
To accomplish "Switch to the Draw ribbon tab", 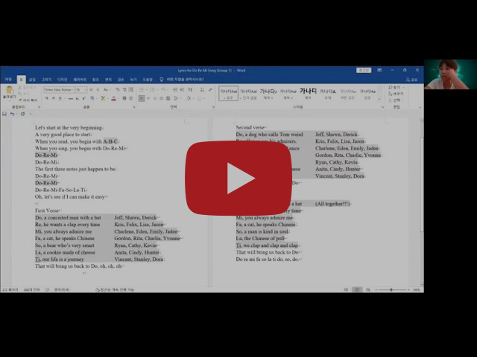I will [46, 80].
